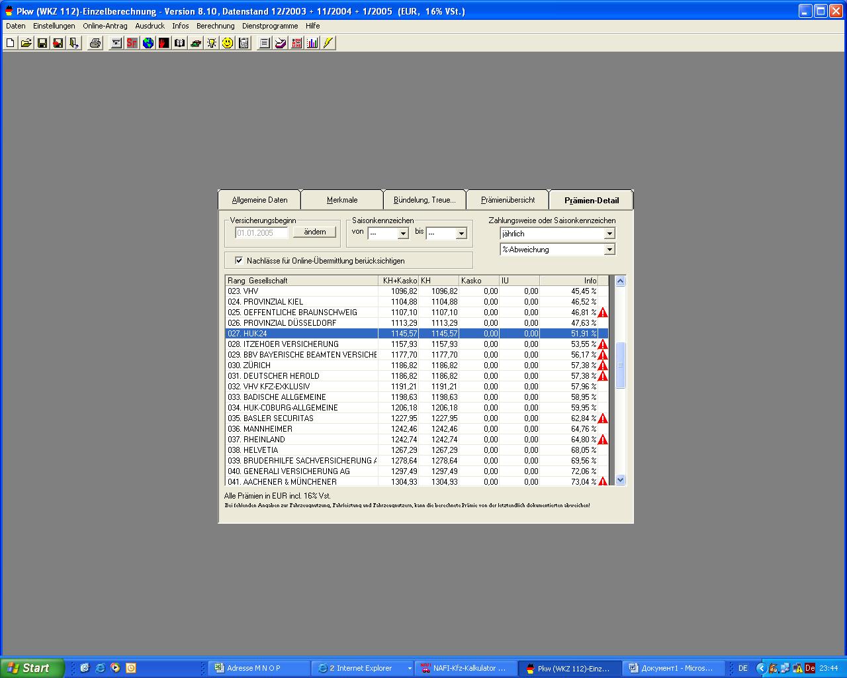Open the Online-Antrag menu
Viewport: 847px width, 678px height.
click(x=105, y=26)
